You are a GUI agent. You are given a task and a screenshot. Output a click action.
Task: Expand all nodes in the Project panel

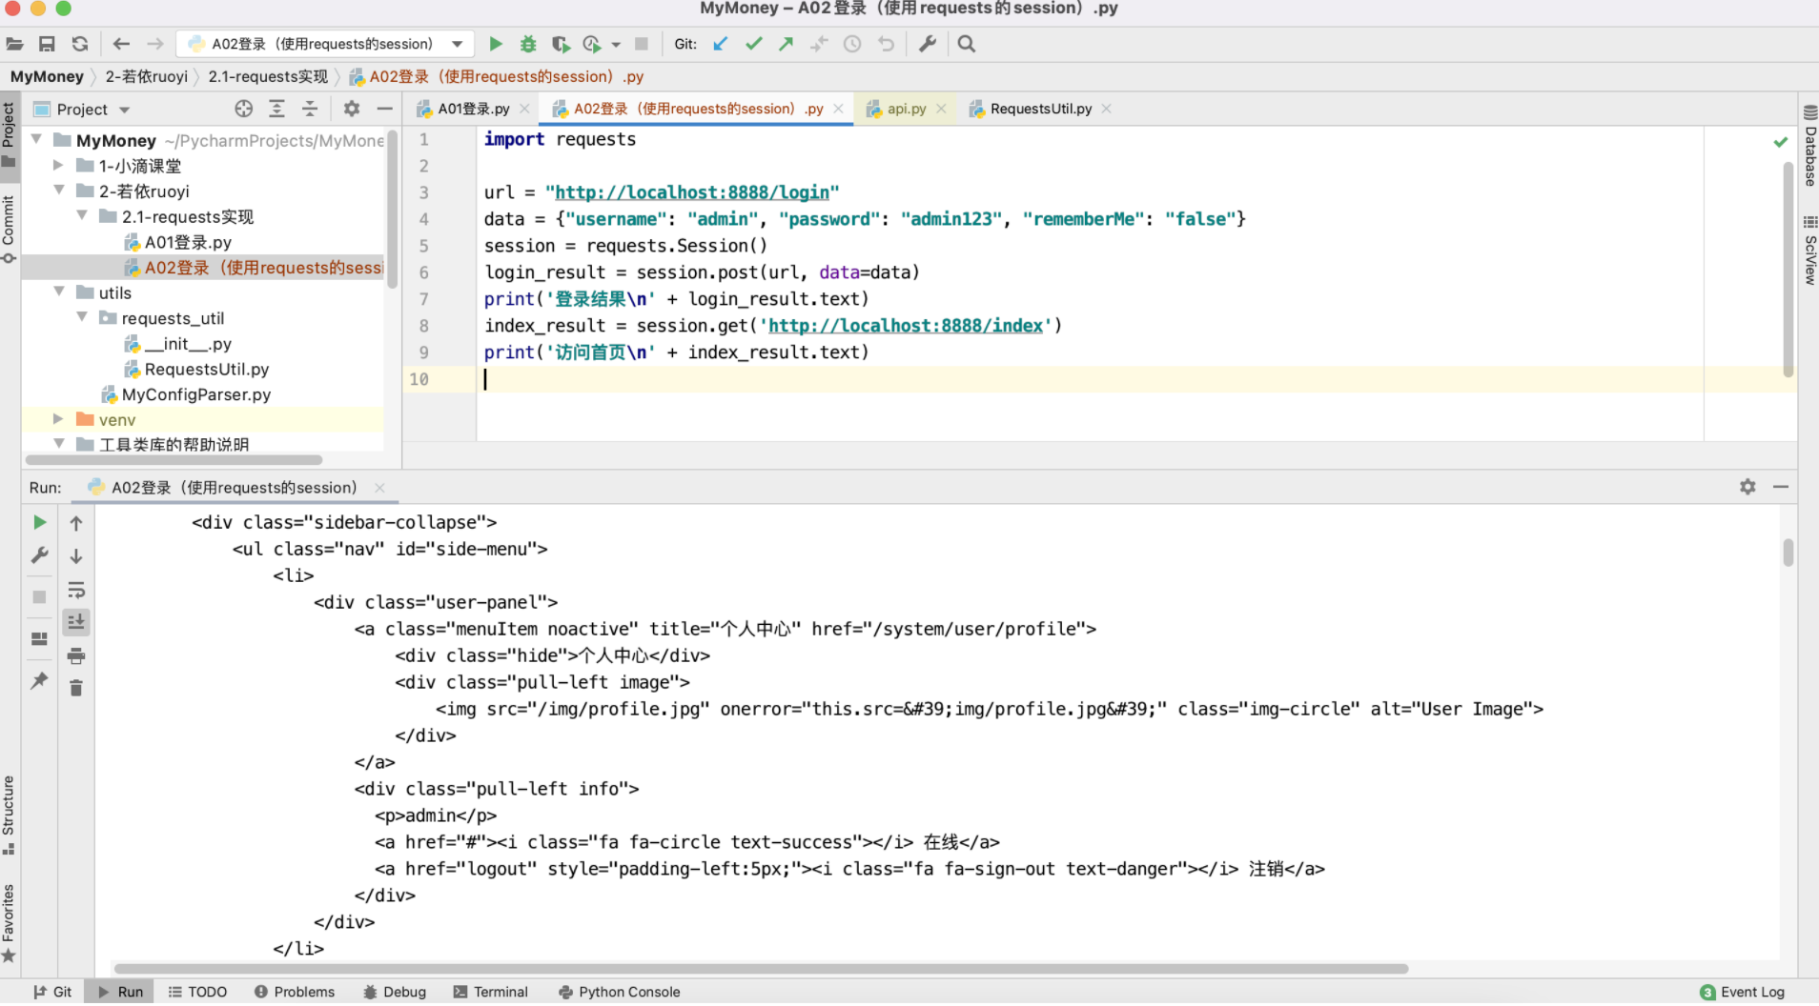(x=276, y=109)
